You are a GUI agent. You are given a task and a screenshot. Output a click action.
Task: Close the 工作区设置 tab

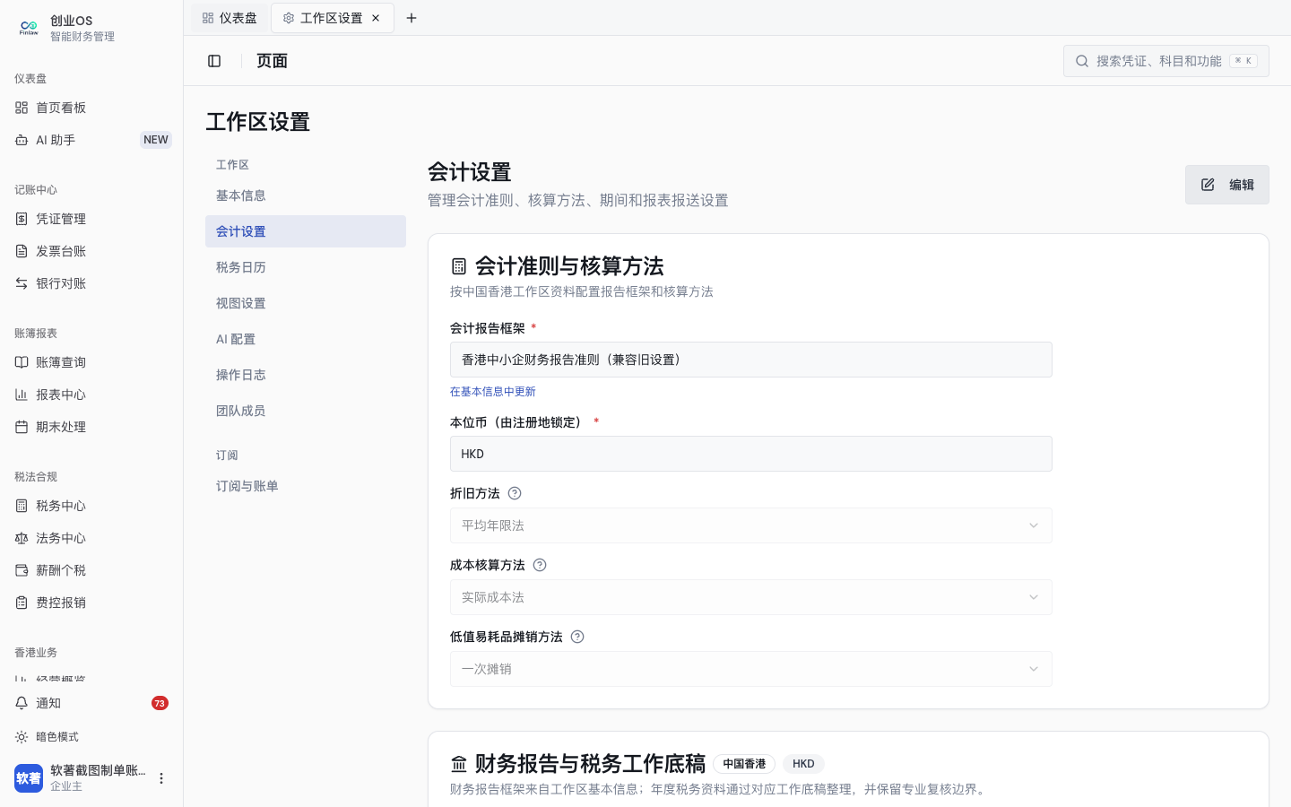click(x=376, y=18)
